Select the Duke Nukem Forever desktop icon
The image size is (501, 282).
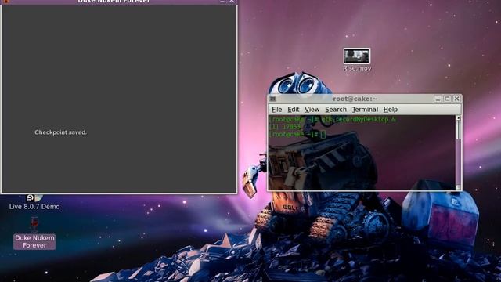tap(34, 224)
